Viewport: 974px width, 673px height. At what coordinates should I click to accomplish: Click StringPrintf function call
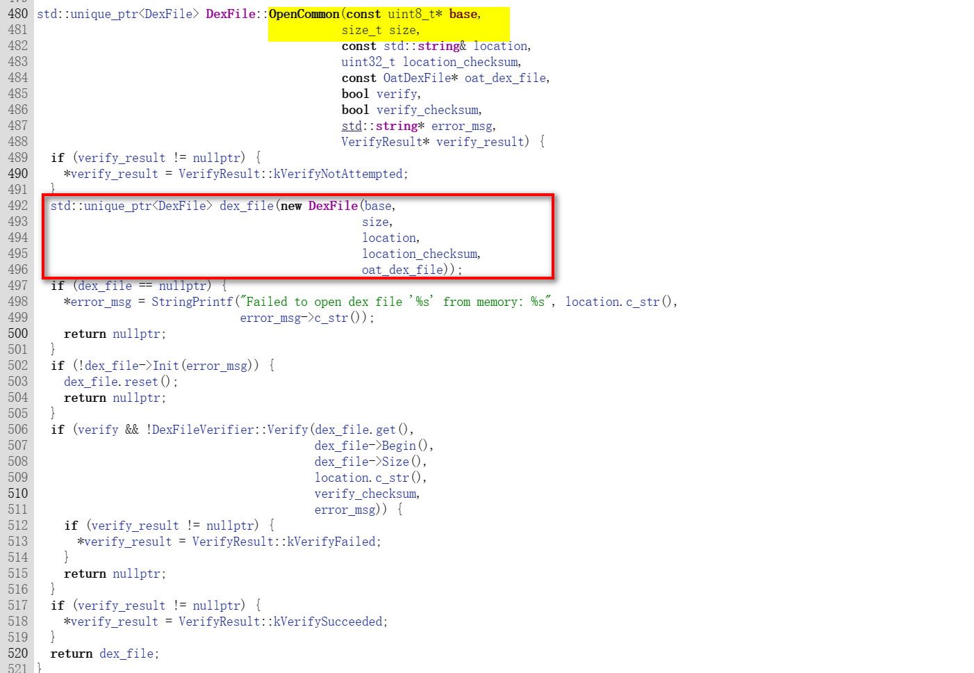(x=192, y=302)
